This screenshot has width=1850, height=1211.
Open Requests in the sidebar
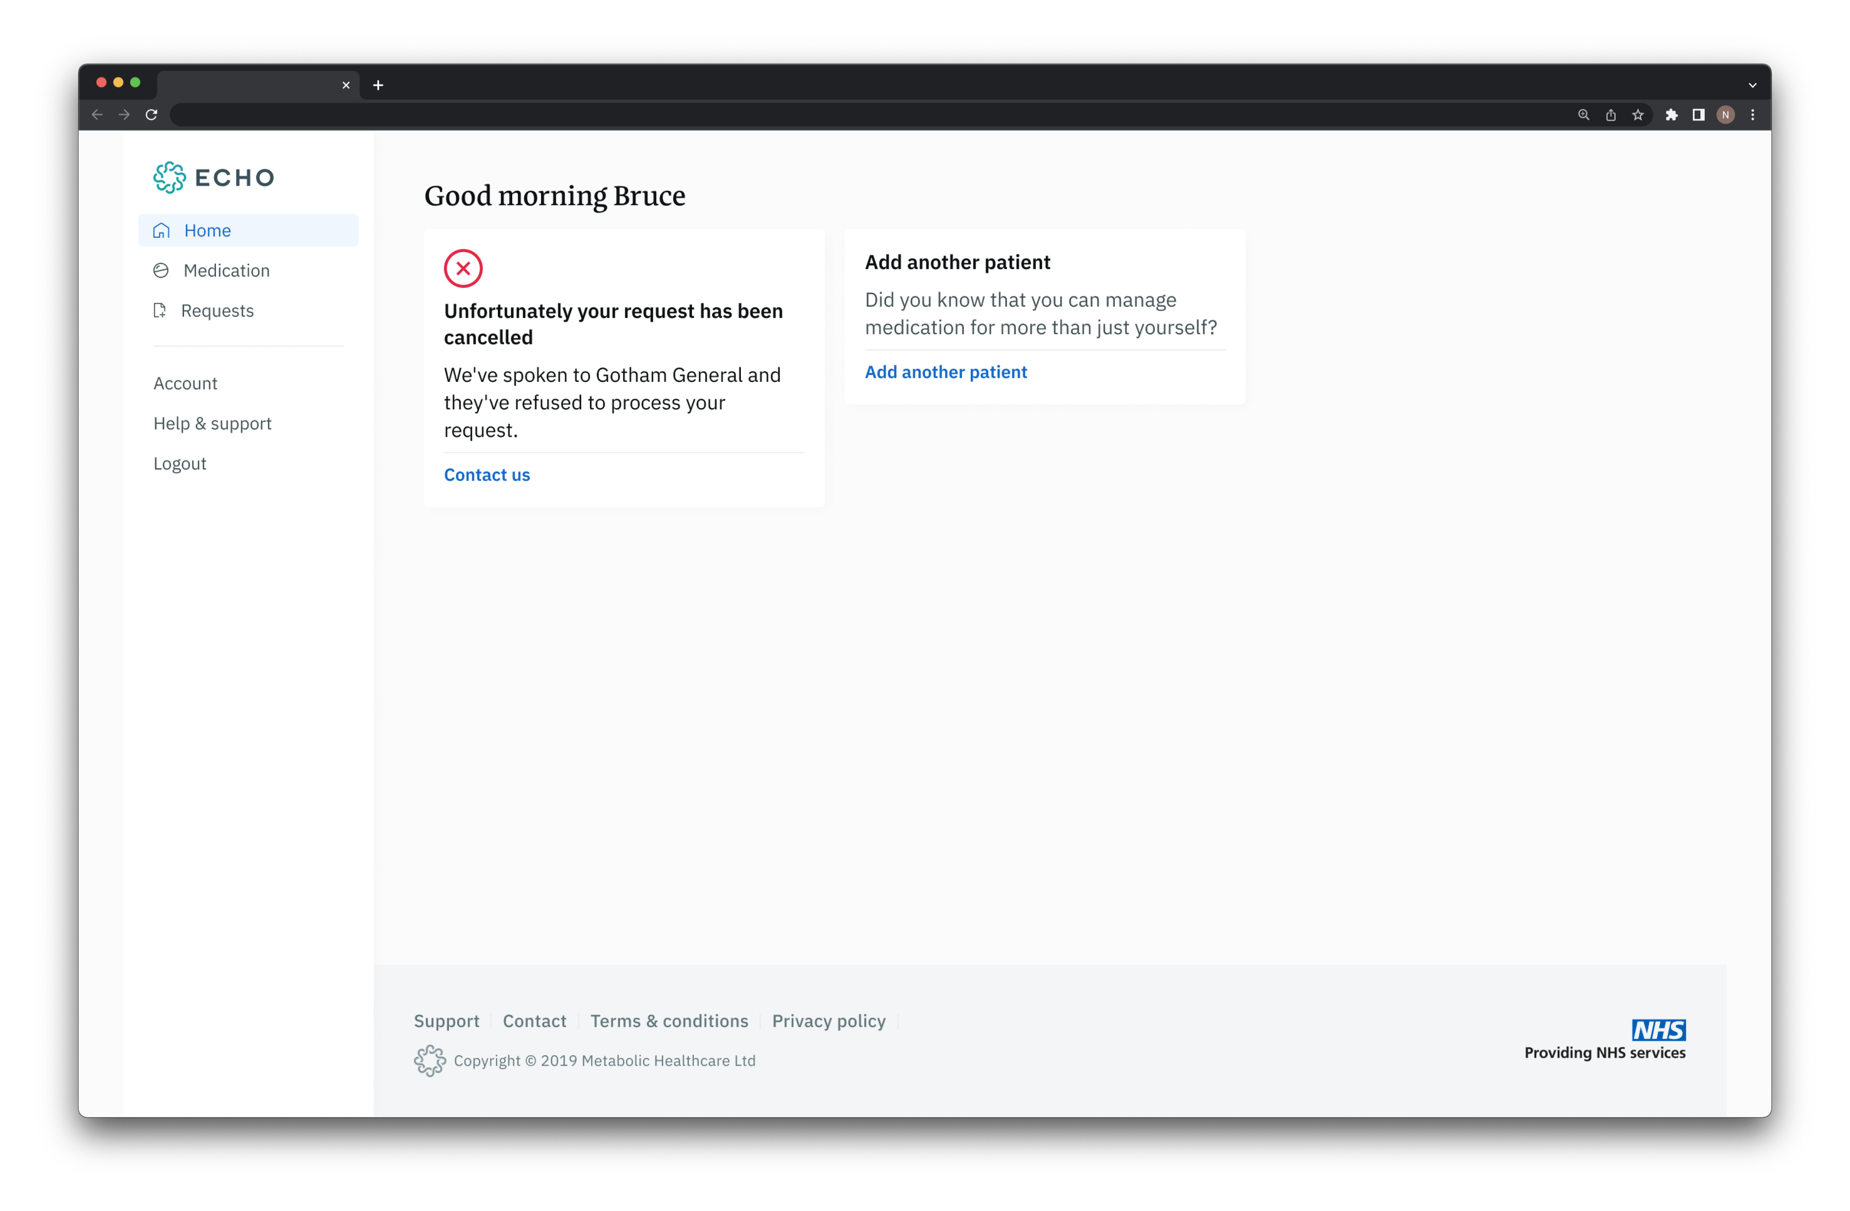249,310
